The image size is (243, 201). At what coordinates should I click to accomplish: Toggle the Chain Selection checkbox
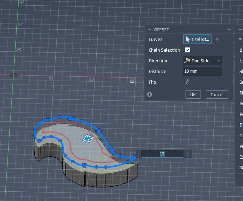188,50
